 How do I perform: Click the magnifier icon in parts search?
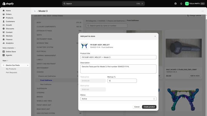[x=88, y=26]
